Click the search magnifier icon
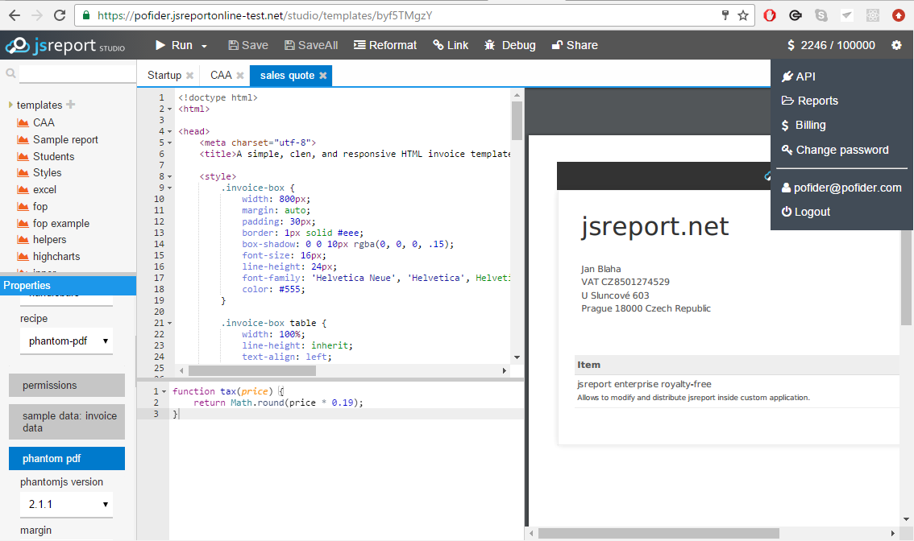Image resolution: width=914 pixels, height=541 pixels. [x=10, y=73]
